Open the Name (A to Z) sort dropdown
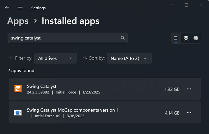Screen dimensions: 209x134 [x=129, y=58]
